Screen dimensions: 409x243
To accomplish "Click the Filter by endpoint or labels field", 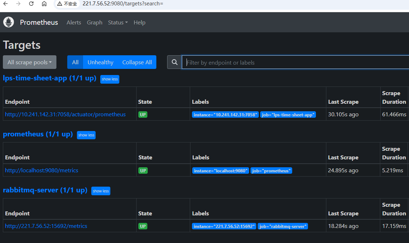I will coord(295,62).
